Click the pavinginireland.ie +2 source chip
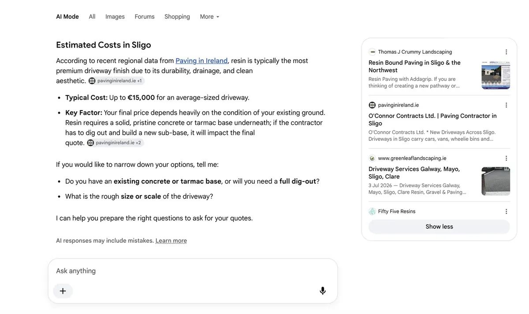 pyautogui.click(x=115, y=143)
